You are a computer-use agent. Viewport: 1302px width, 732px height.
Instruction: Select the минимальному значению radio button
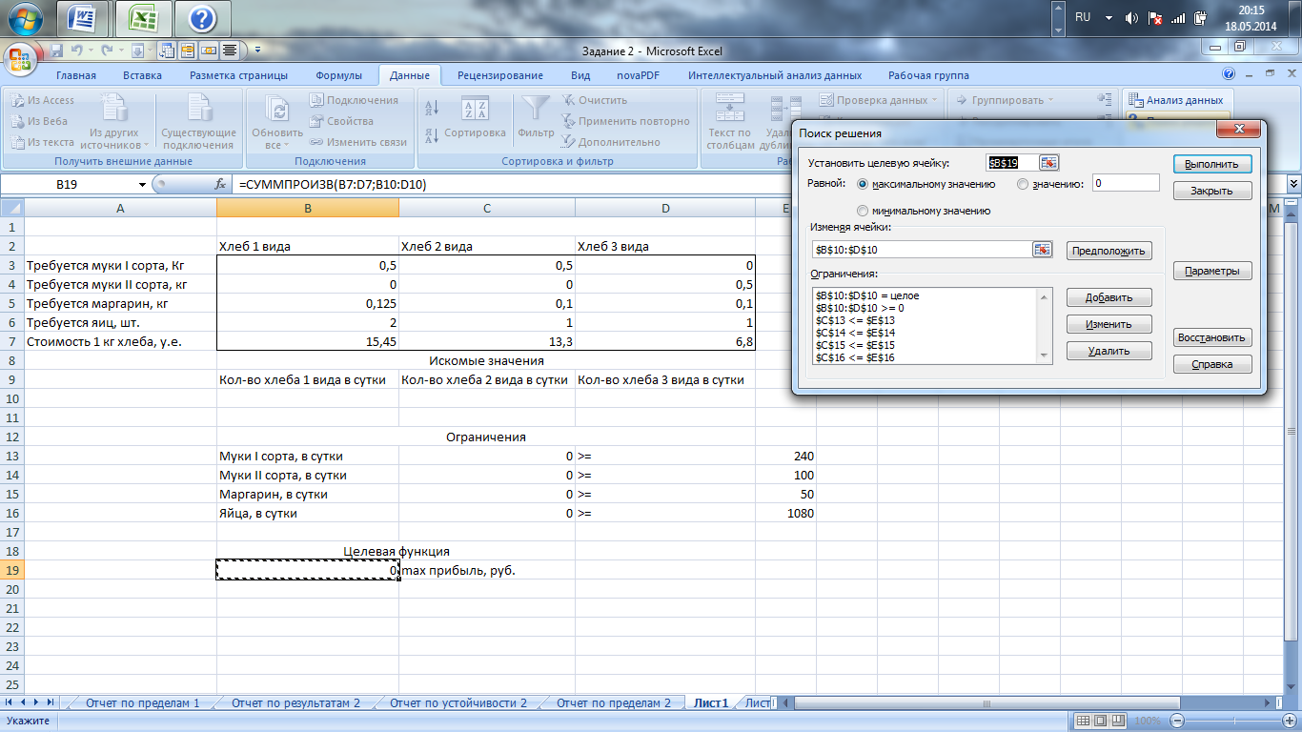tap(864, 211)
